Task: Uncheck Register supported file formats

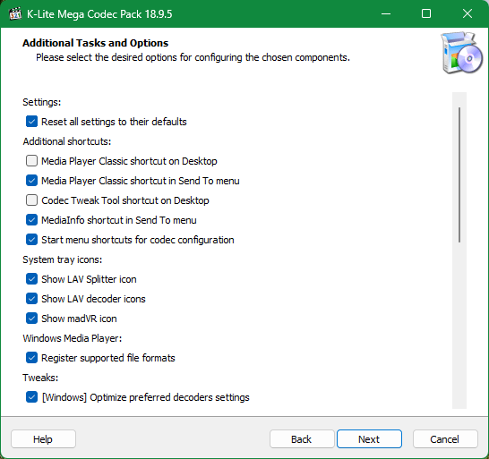Action: (31, 357)
